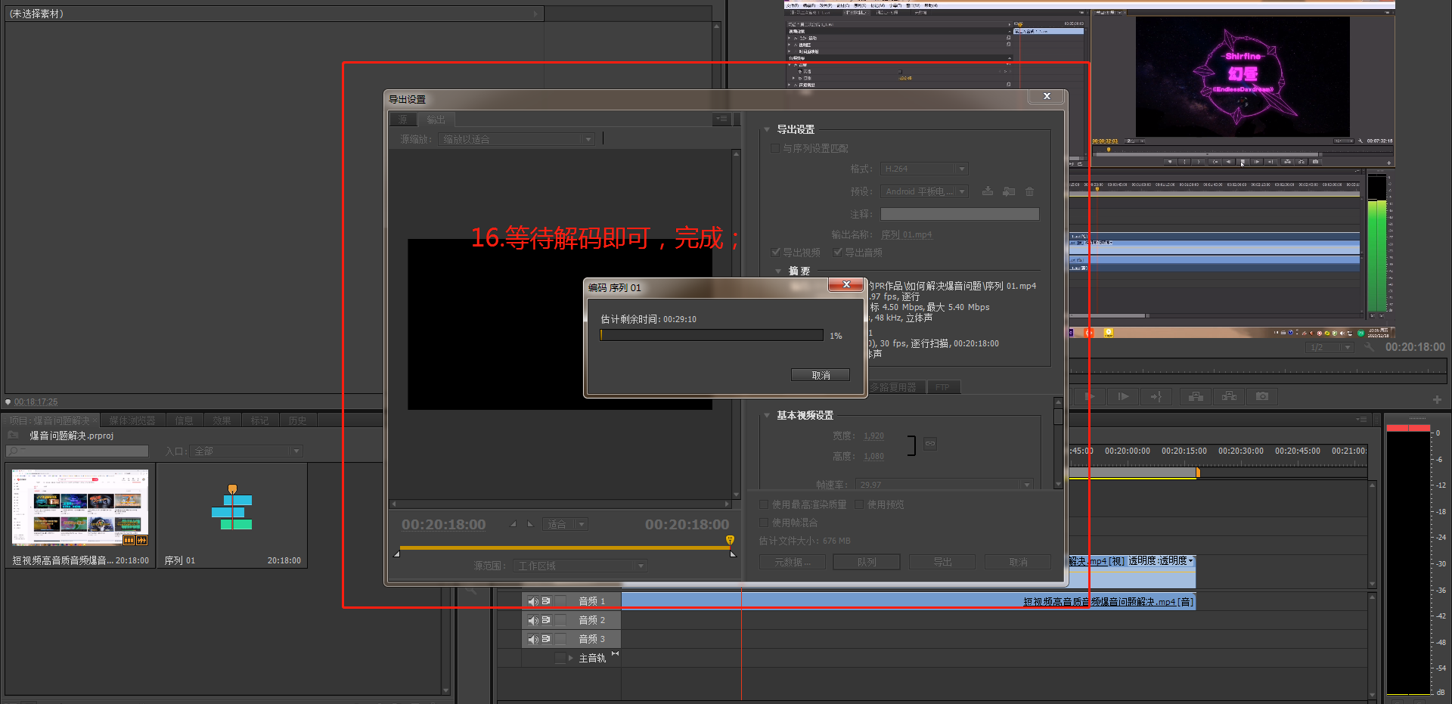
Task: Click the width value 1,920
Action: point(873,436)
